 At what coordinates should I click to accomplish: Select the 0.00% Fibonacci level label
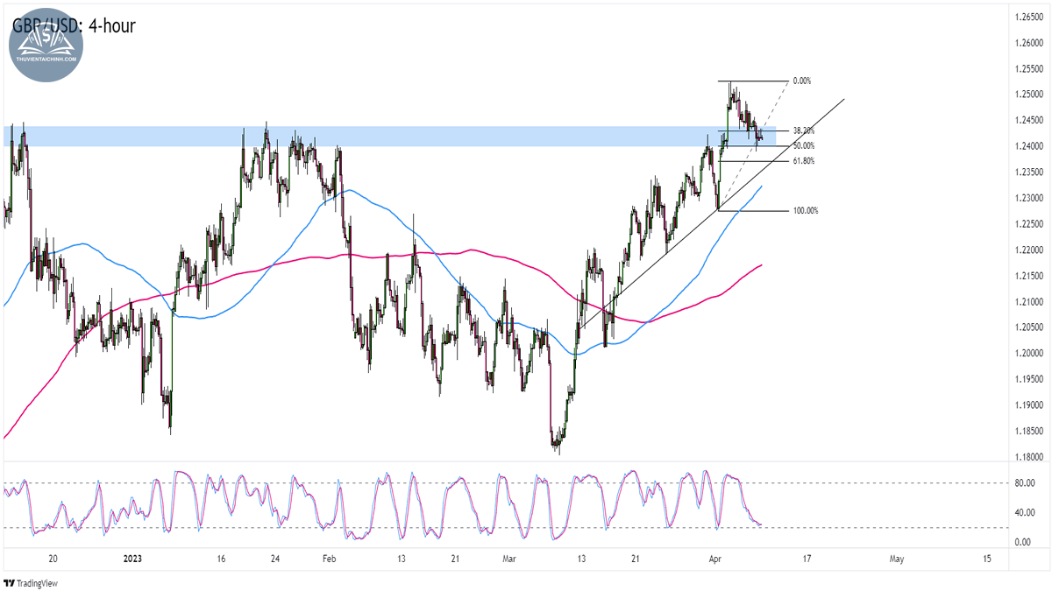click(801, 81)
